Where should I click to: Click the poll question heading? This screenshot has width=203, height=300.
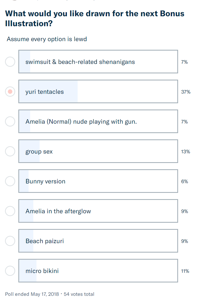click(95, 19)
